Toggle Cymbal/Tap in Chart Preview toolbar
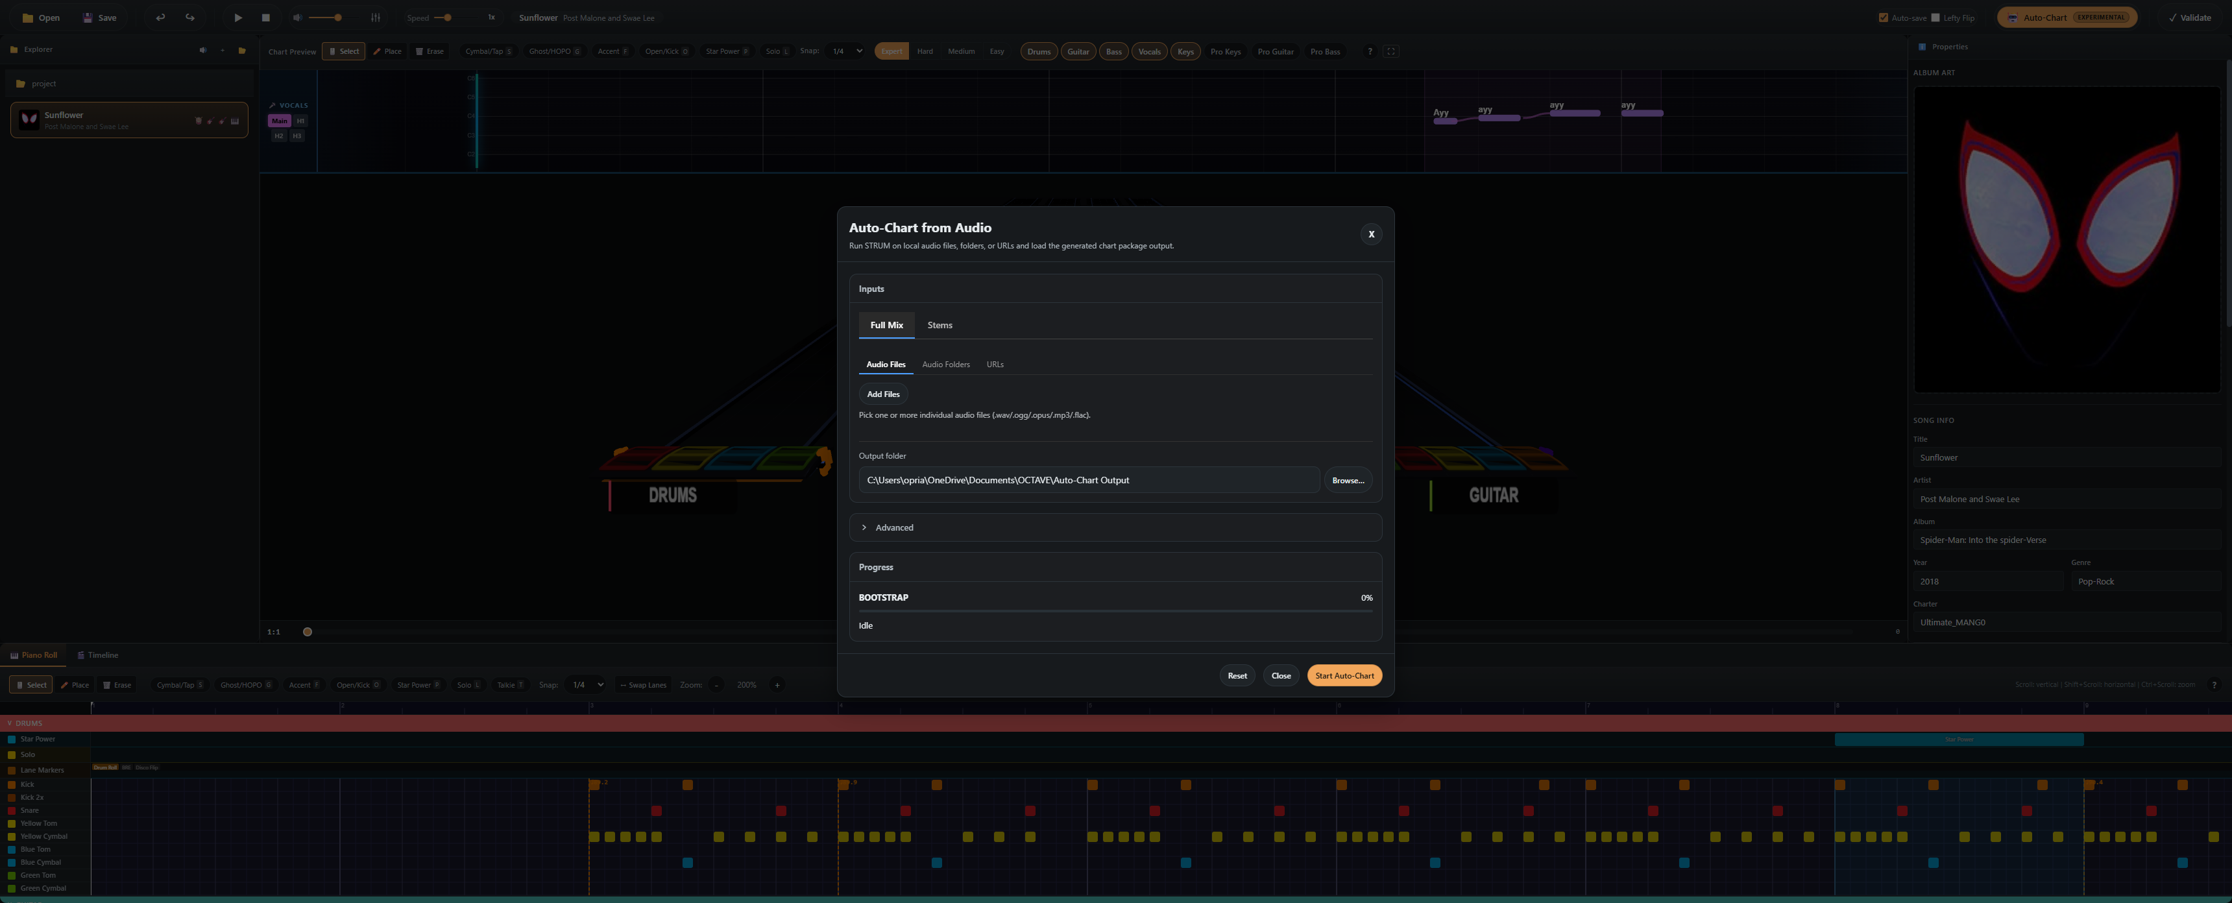The height and width of the screenshot is (903, 2232). [x=489, y=51]
